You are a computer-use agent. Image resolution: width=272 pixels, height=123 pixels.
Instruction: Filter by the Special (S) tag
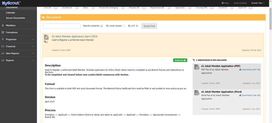pyautogui.click(x=182, y=8)
